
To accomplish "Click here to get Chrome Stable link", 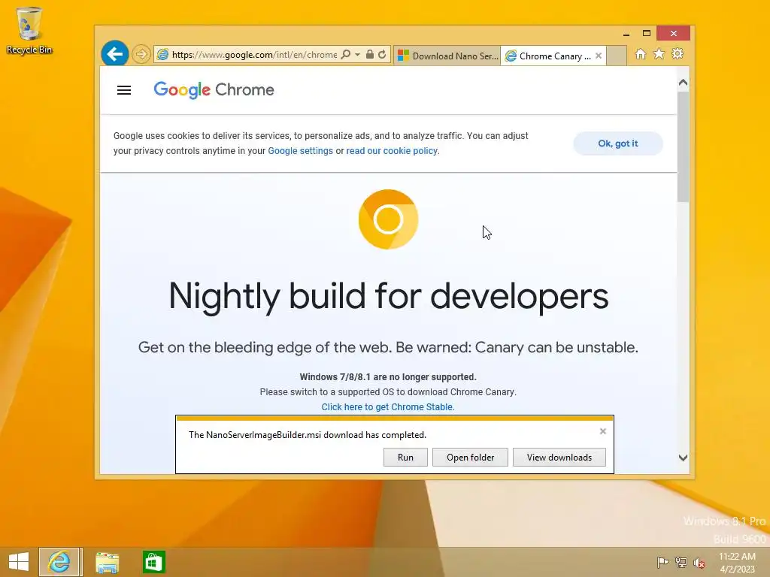I will [x=388, y=407].
